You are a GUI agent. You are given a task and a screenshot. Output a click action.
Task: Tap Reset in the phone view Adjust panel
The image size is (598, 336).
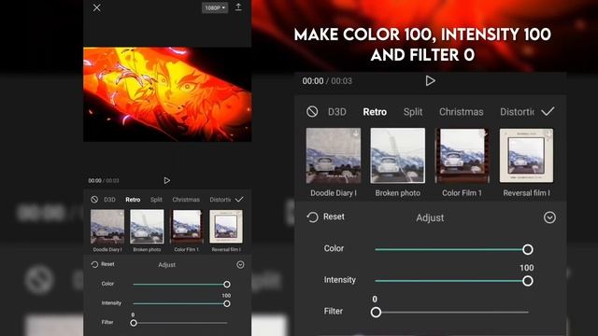point(103,264)
